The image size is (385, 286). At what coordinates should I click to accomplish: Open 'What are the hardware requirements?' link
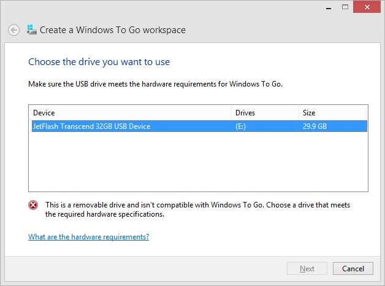pyautogui.click(x=89, y=237)
